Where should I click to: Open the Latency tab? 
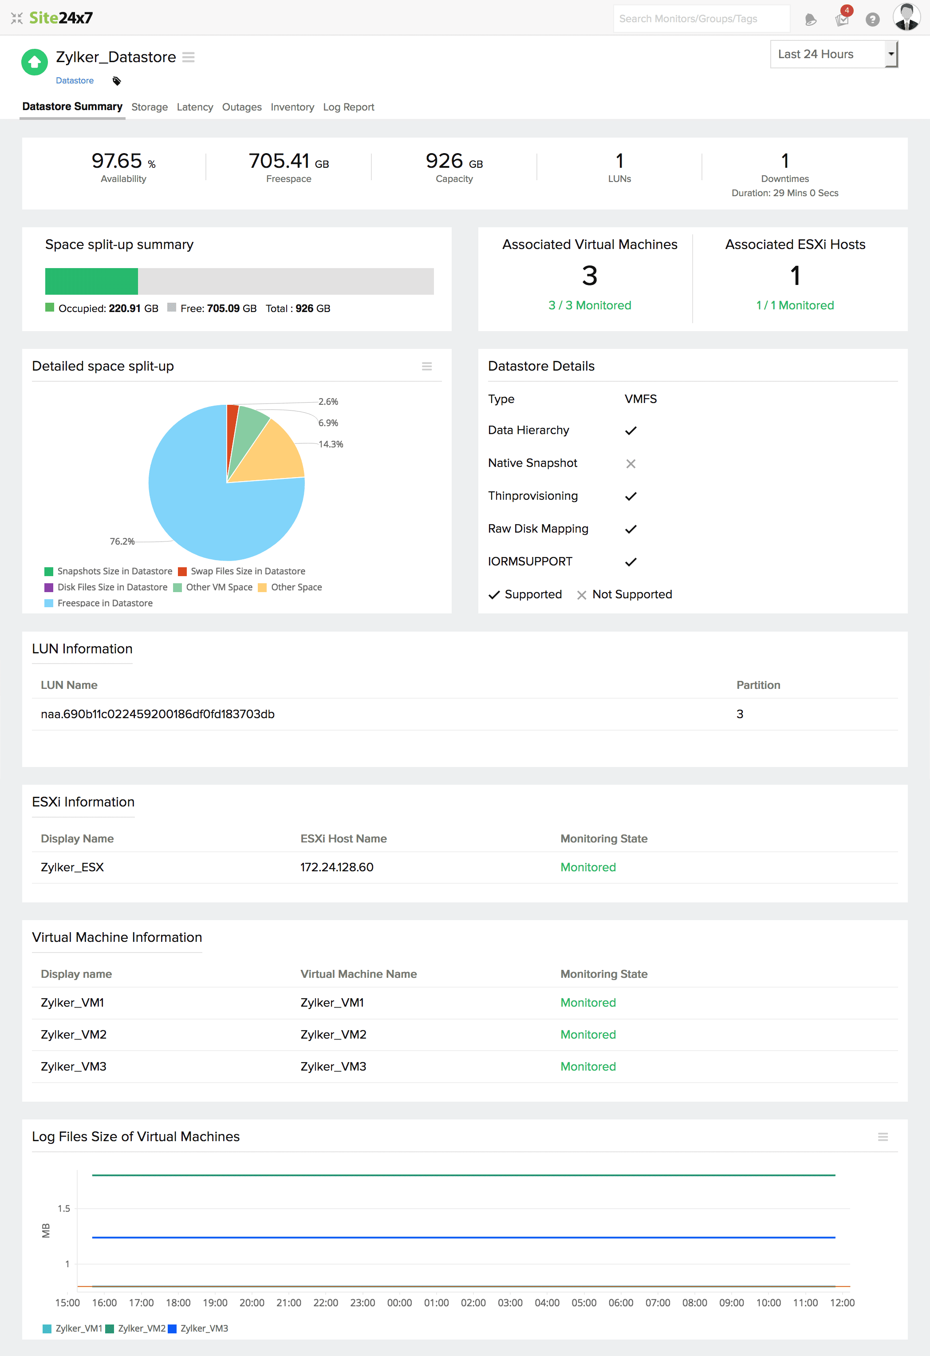click(195, 107)
